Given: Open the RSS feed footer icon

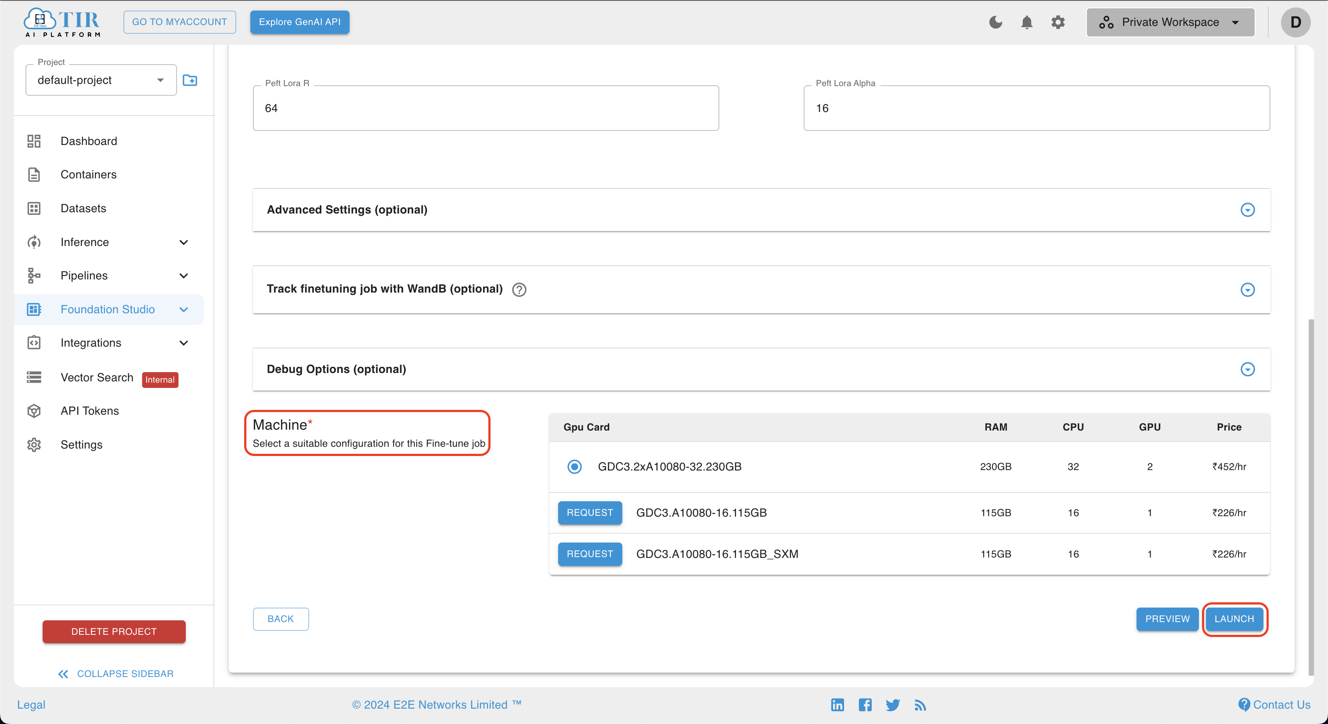Looking at the screenshot, I should click(x=920, y=705).
